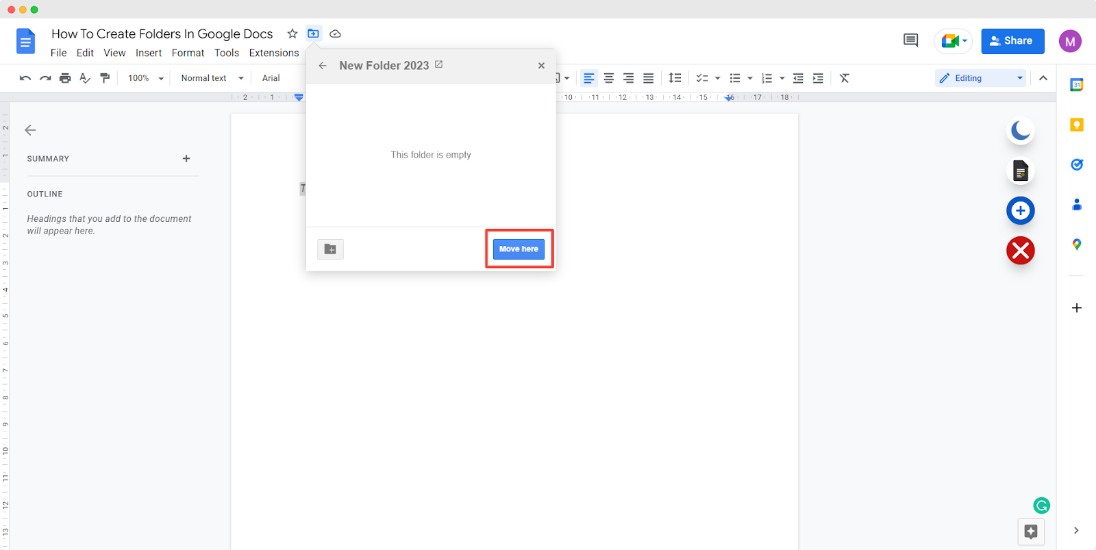Viewport: 1096px width, 550px height.
Task: Clear formatting
Action: pos(845,78)
